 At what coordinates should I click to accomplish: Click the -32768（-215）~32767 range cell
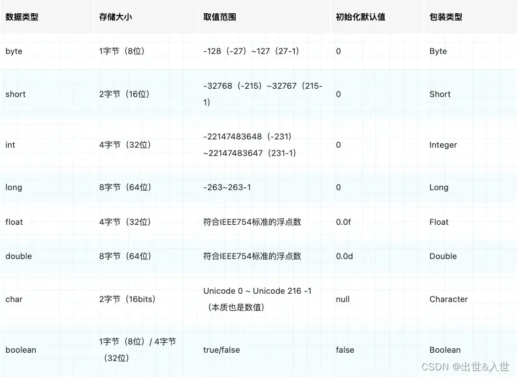click(263, 94)
